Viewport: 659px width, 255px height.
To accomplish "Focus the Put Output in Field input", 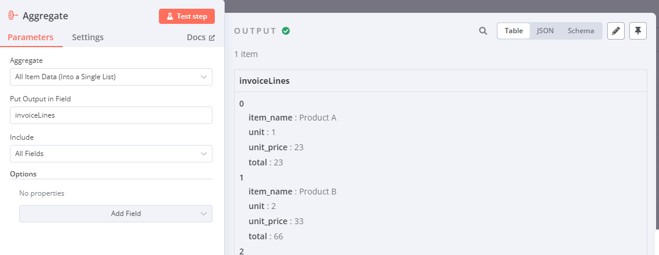I will pyautogui.click(x=111, y=115).
